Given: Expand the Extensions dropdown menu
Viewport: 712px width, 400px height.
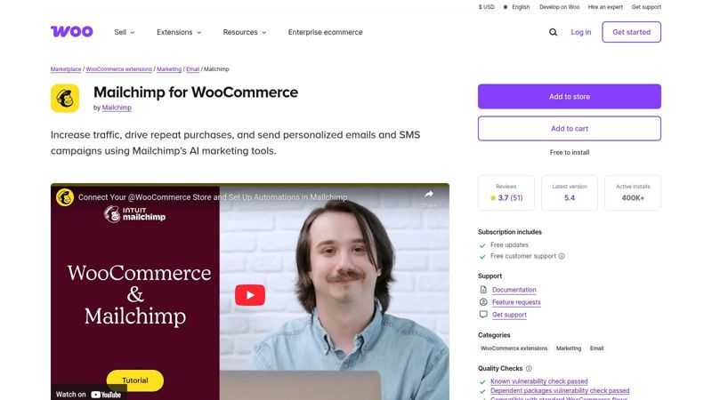Looking at the screenshot, I should click(x=179, y=32).
